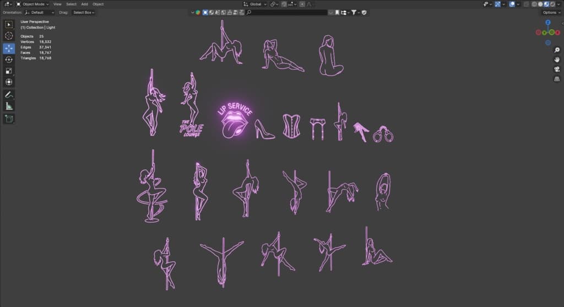Click the Options button
The width and height of the screenshot is (564, 307).
click(x=551, y=12)
